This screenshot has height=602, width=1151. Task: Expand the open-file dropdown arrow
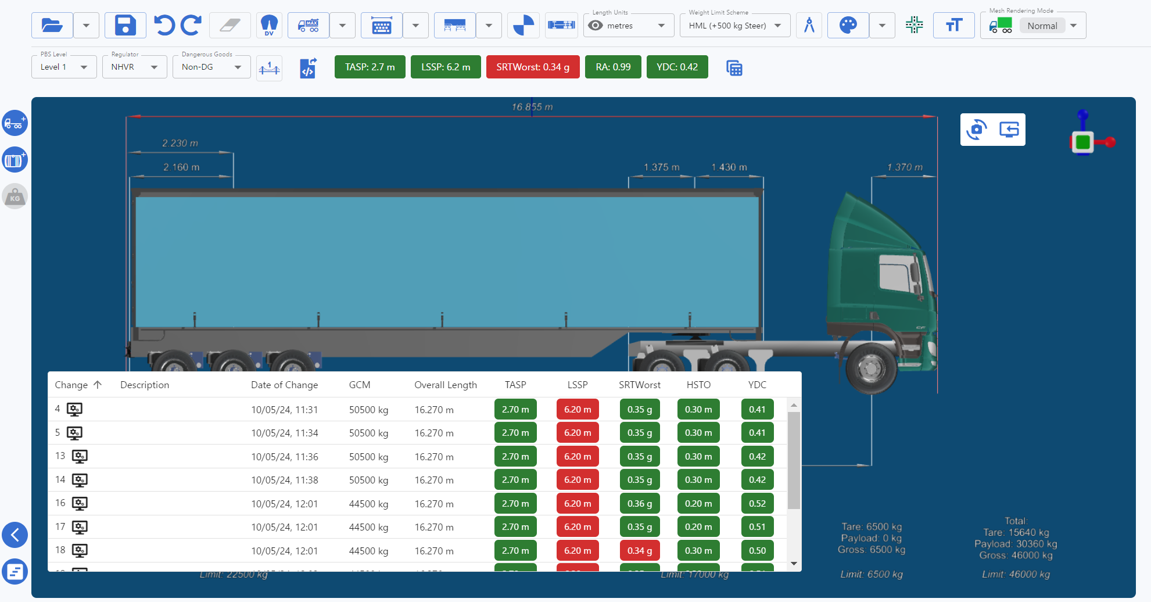[x=87, y=26]
